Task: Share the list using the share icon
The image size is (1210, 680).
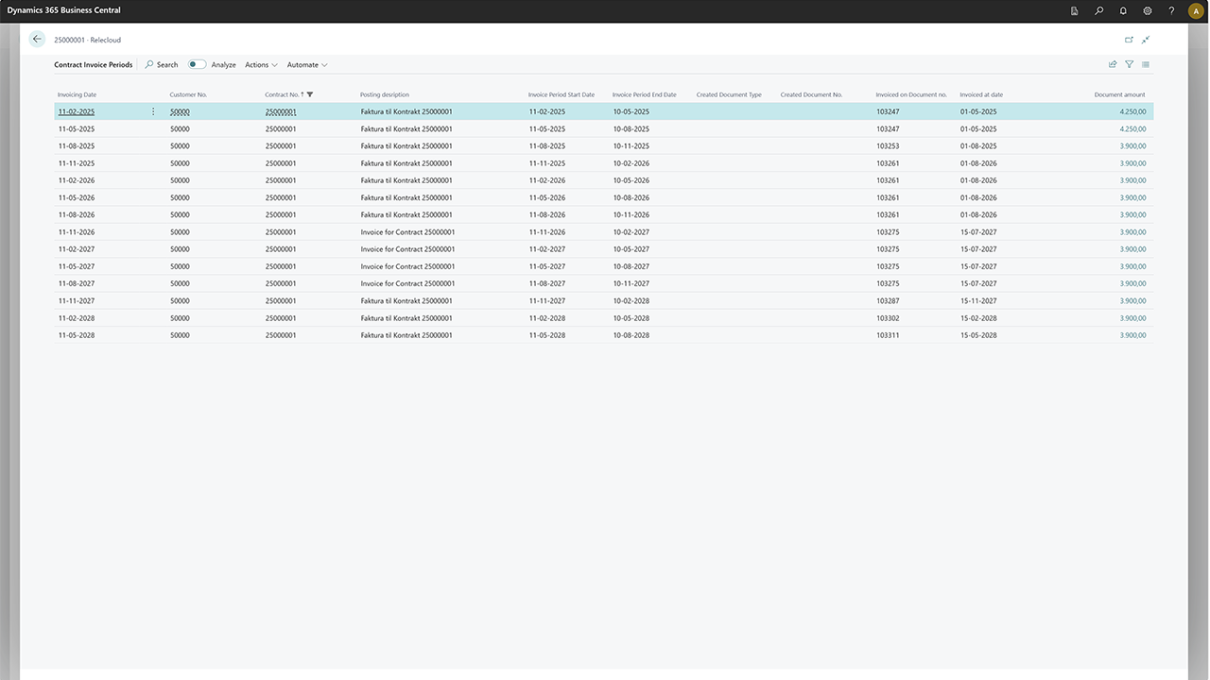Action: coord(1113,64)
